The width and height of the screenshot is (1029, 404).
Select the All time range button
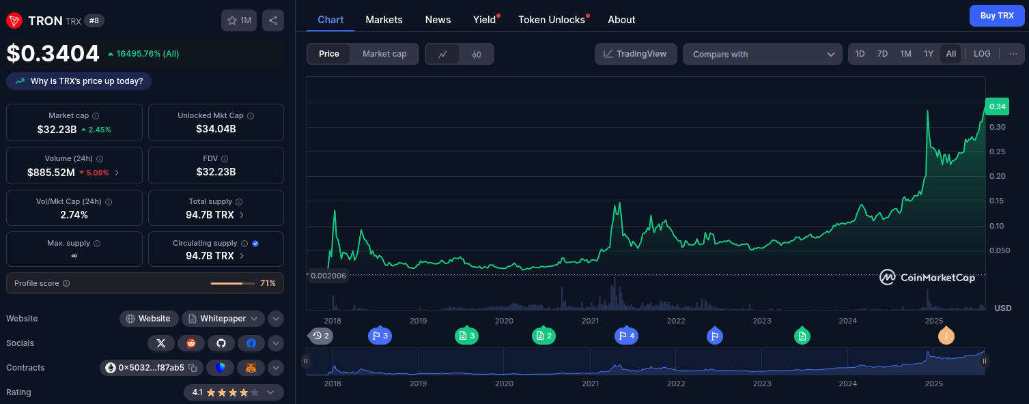[x=951, y=54]
